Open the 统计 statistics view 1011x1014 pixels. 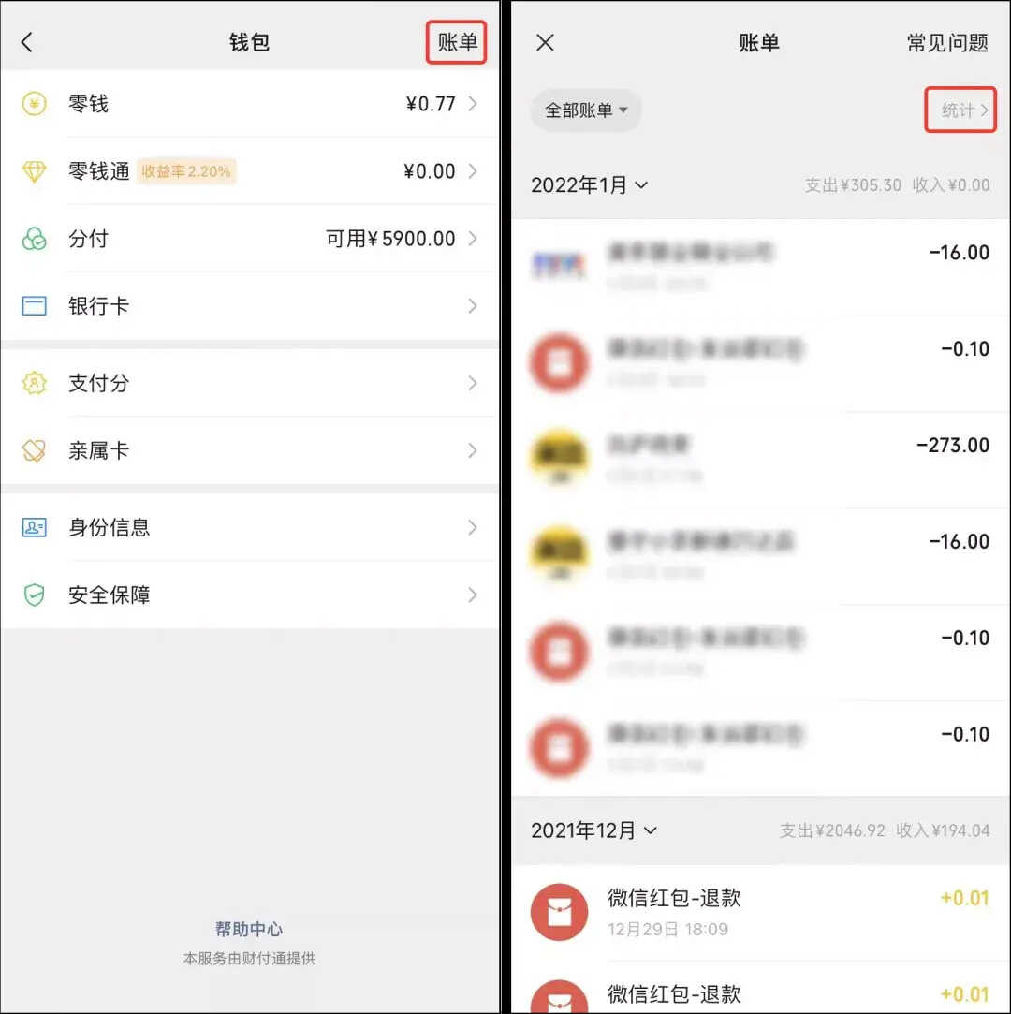960,110
